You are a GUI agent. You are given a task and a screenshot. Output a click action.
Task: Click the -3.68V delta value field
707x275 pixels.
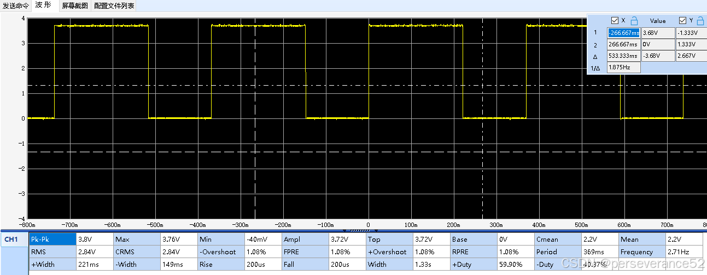pyautogui.click(x=658, y=56)
